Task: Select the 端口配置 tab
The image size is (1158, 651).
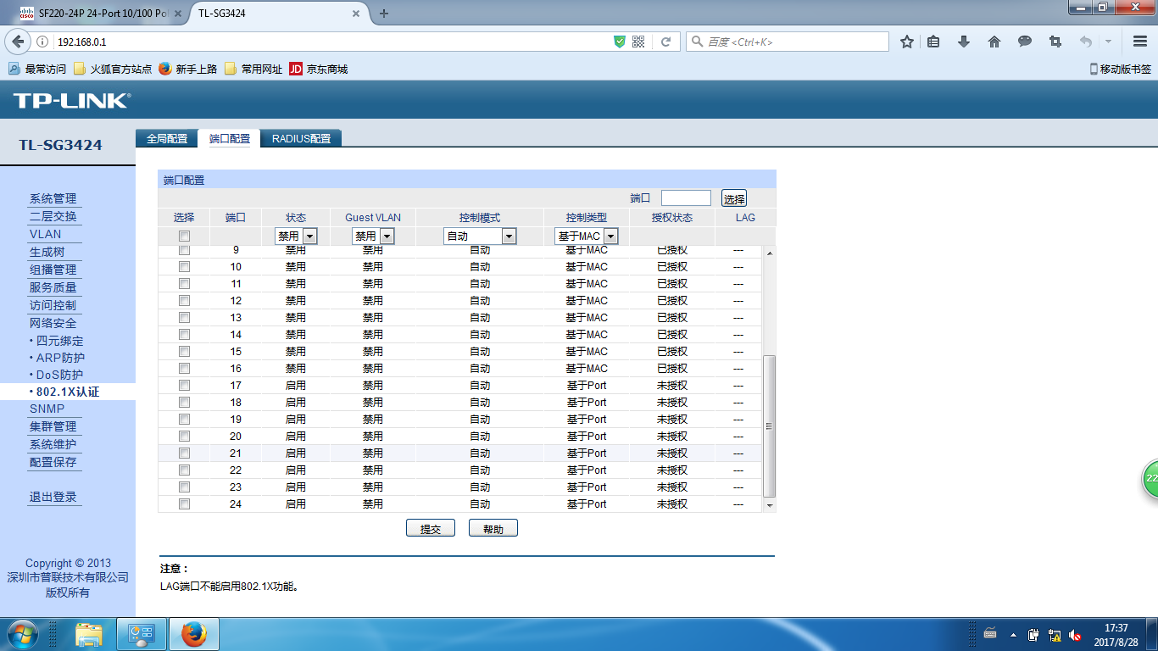Action: point(230,139)
